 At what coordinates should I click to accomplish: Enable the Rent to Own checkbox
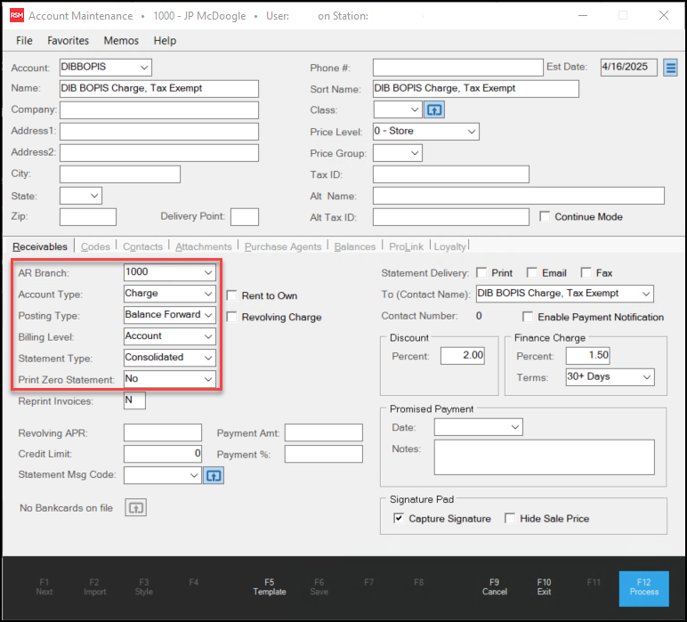[x=233, y=295]
